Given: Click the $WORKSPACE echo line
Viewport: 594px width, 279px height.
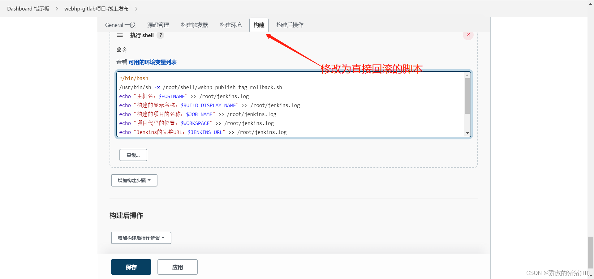Looking at the screenshot, I should pos(196,123).
